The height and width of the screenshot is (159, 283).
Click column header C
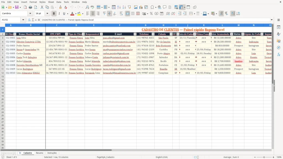57,25
